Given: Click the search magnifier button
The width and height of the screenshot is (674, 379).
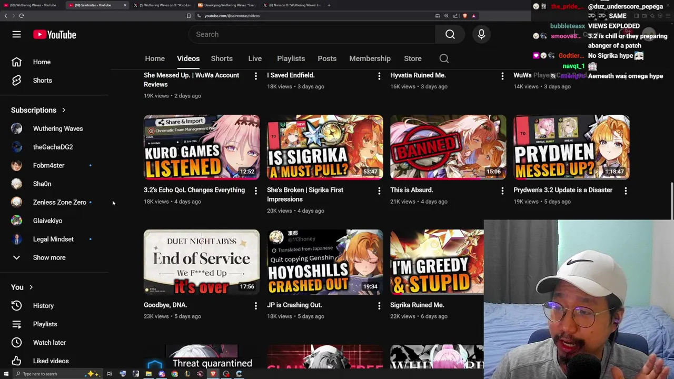Looking at the screenshot, I should 450,34.
